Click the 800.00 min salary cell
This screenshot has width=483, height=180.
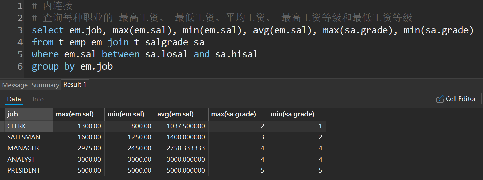click(130, 126)
